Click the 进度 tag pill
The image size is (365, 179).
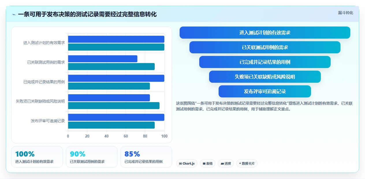226,163
